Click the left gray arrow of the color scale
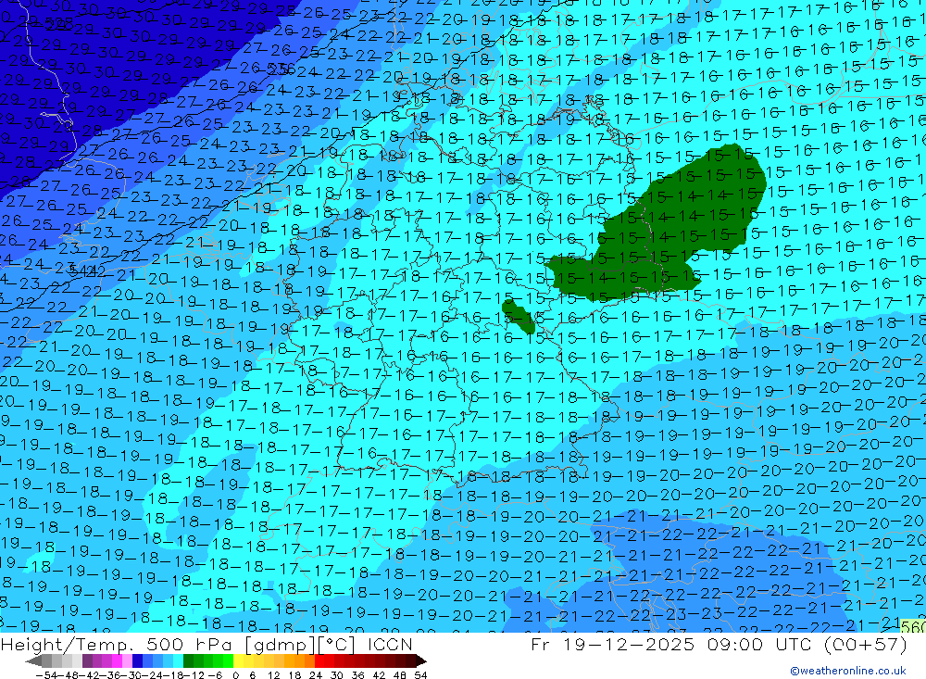 [x=34, y=660]
